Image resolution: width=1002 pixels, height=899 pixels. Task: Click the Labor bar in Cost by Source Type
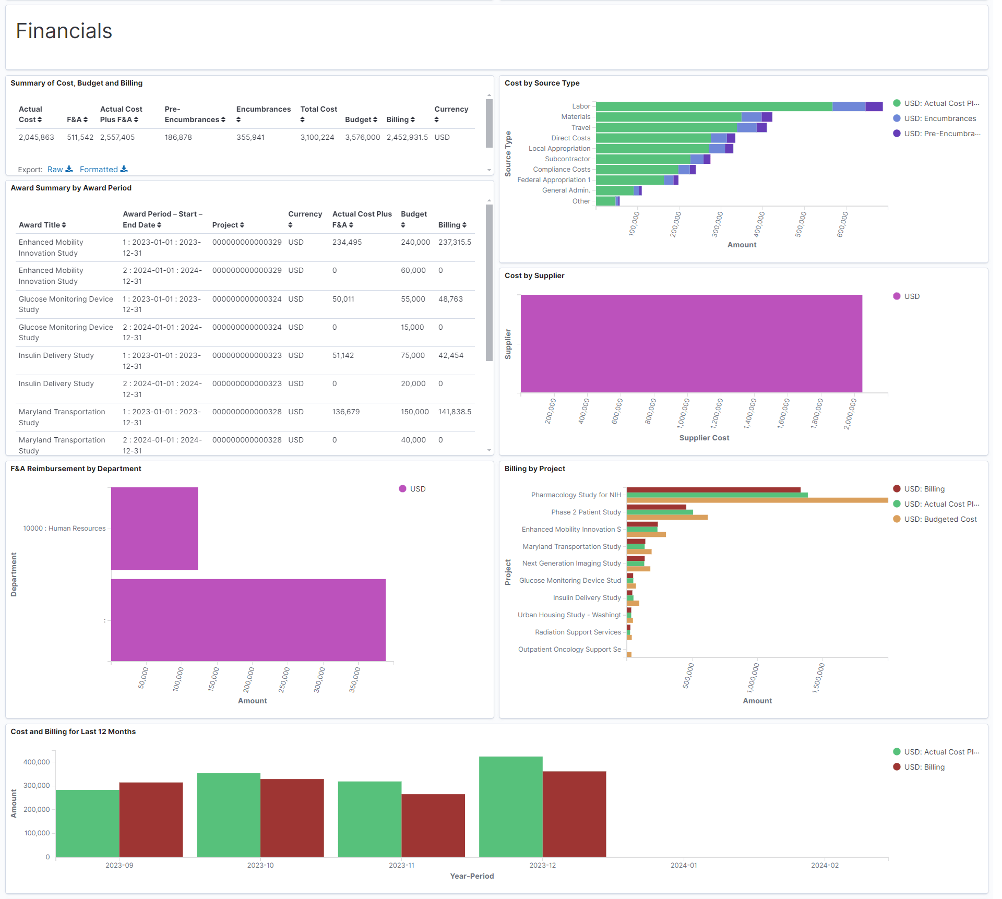coord(713,106)
